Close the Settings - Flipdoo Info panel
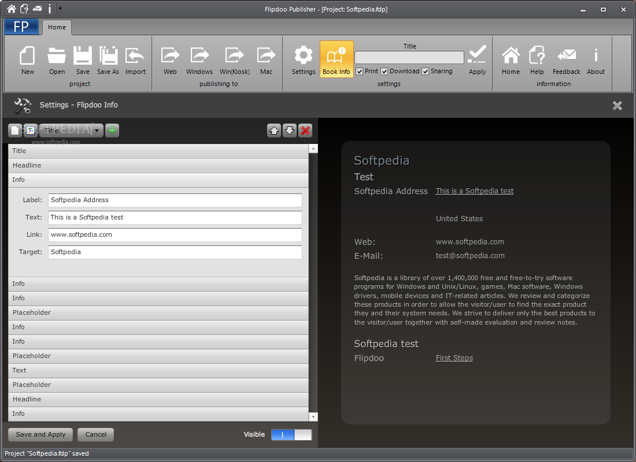Screen dimensions: 636x462 pos(617,105)
